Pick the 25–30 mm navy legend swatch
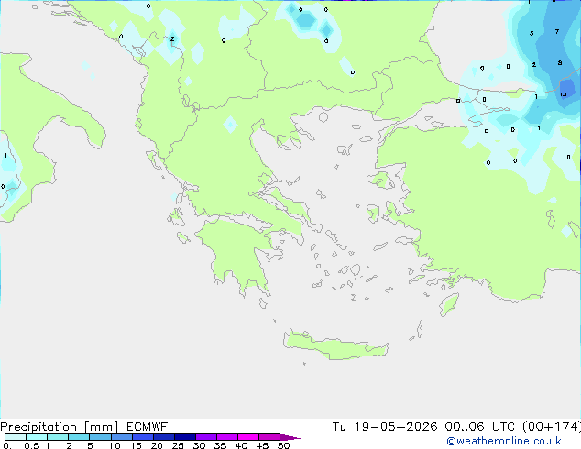This screenshot has width=581, height=449. click(185, 437)
